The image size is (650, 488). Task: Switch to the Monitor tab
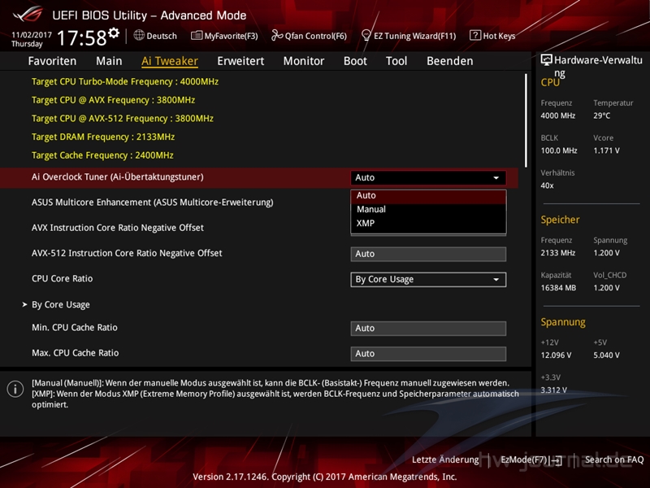304,61
